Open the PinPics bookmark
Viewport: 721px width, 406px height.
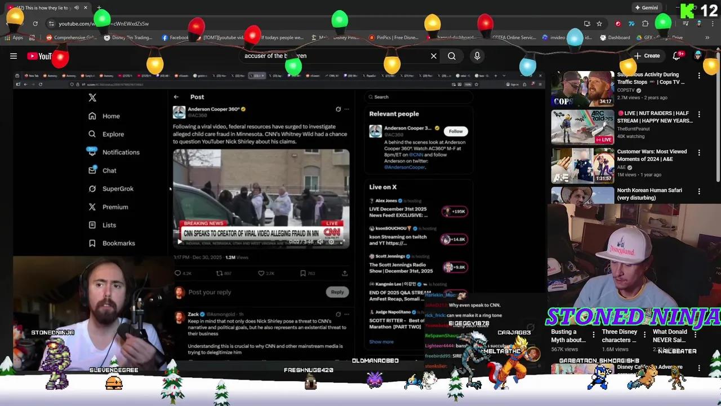click(393, 38)
